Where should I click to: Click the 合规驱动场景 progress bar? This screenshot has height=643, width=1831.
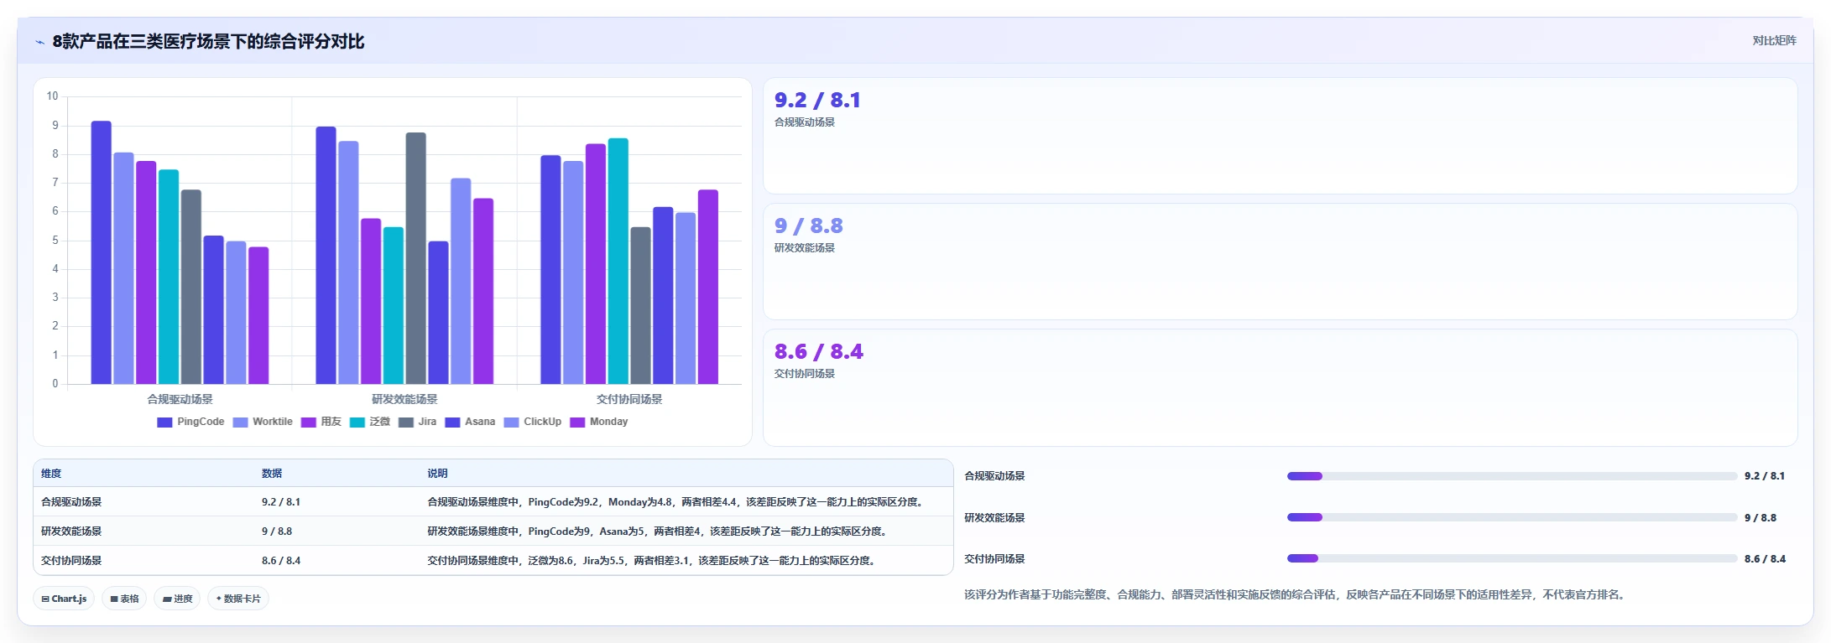click(1512, 476)
